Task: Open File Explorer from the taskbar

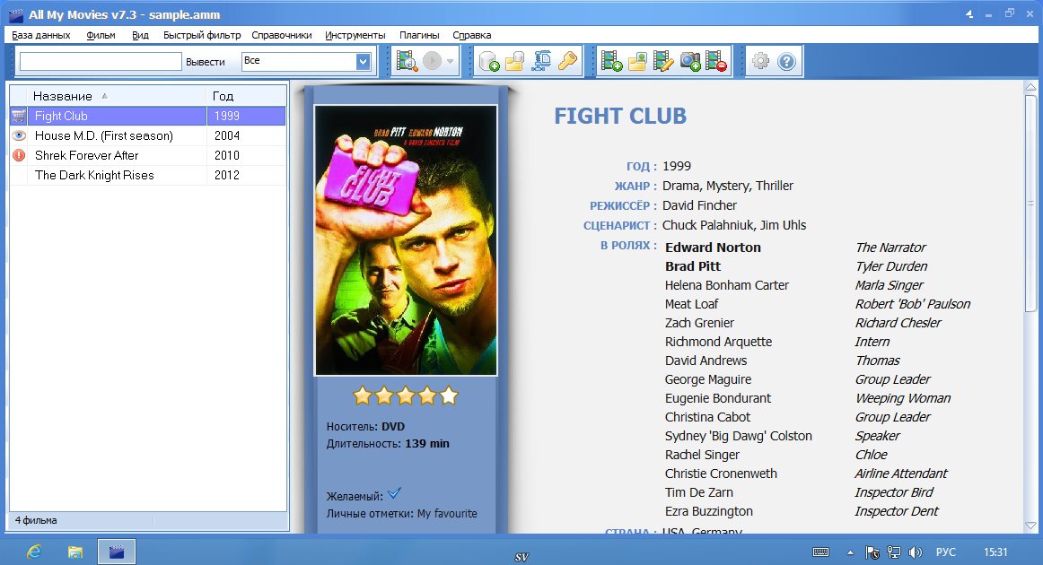Action: point(75,552)
